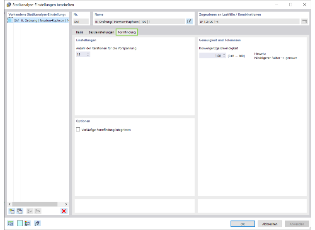Viewport: 315px width, 230px height.
Task: Click the list scrollbar right arrow
Action: 66,204
